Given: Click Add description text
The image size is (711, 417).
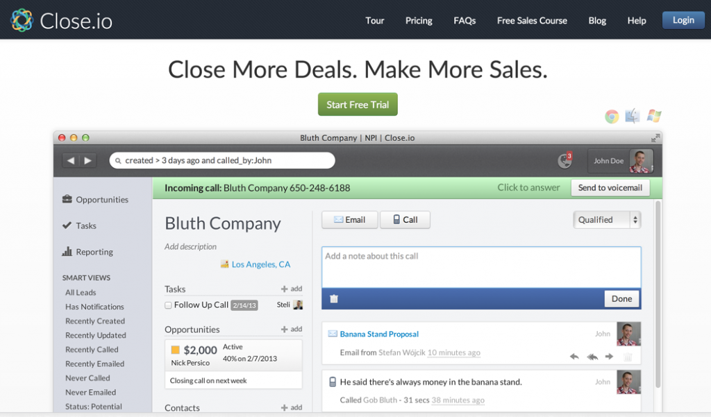Looking at the screenshot, I should [190, 246].
